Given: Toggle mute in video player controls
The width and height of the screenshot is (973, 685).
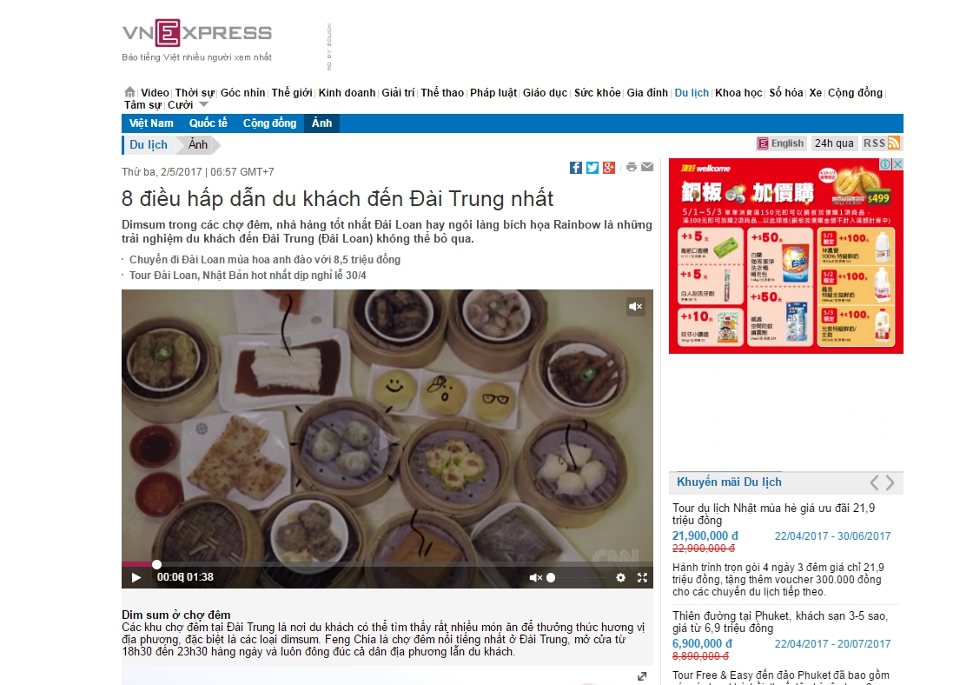Looking at the screenshot, I should pos(535,577).
